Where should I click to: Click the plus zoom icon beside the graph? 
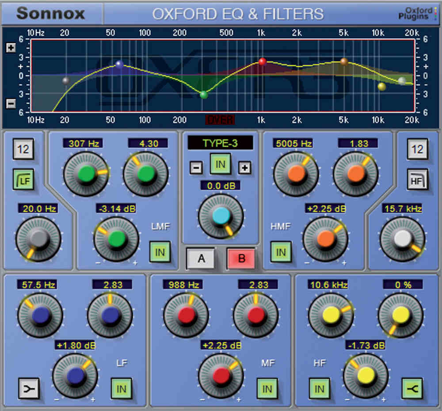pyautogui.click(x=10, y=47)
